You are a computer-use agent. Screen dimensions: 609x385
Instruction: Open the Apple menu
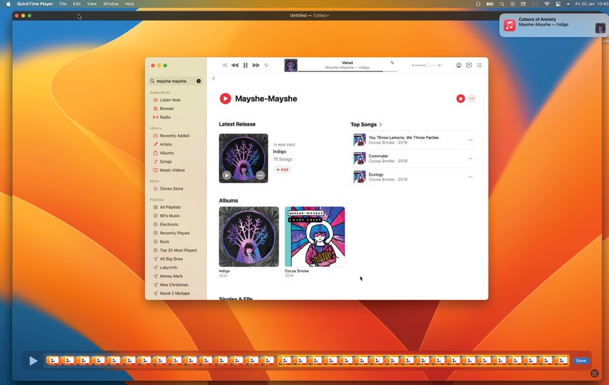tap(8, 4)
